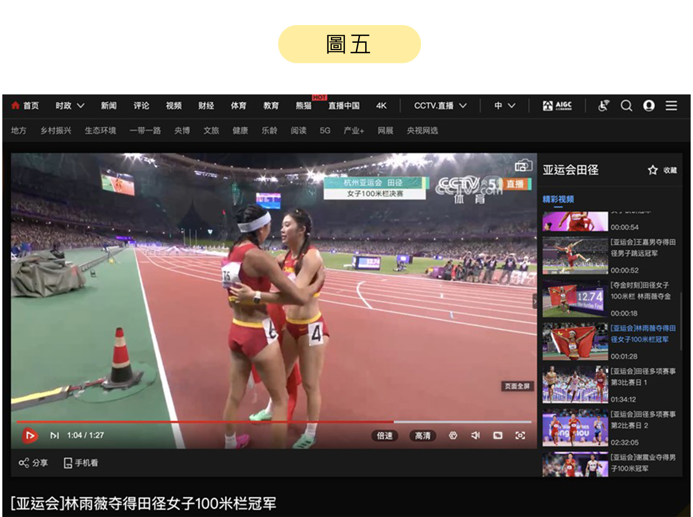
Task: Go to the 生态环境 link
Action: (100, 131)
